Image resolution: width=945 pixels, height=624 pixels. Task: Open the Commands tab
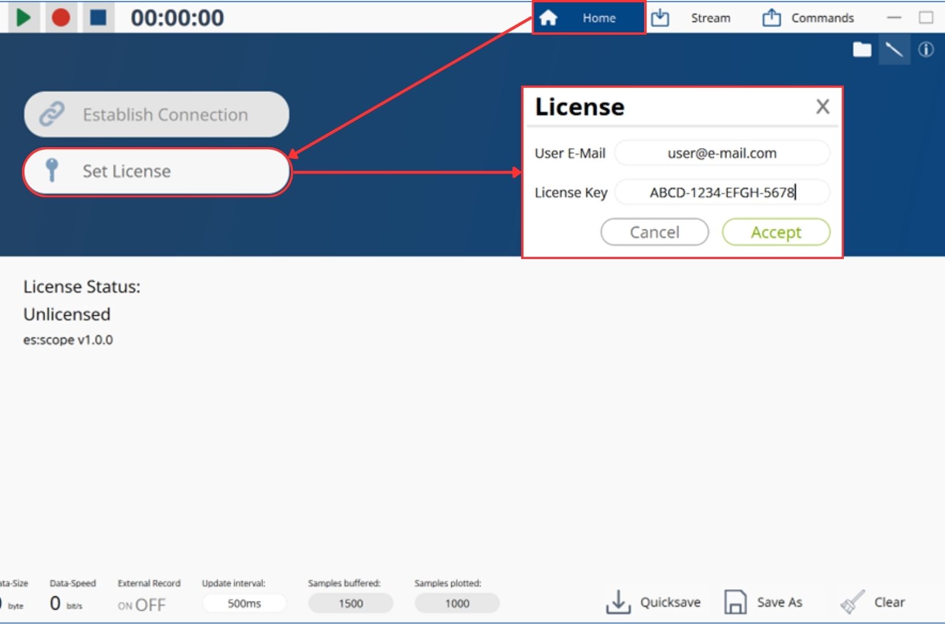[809, 18]
